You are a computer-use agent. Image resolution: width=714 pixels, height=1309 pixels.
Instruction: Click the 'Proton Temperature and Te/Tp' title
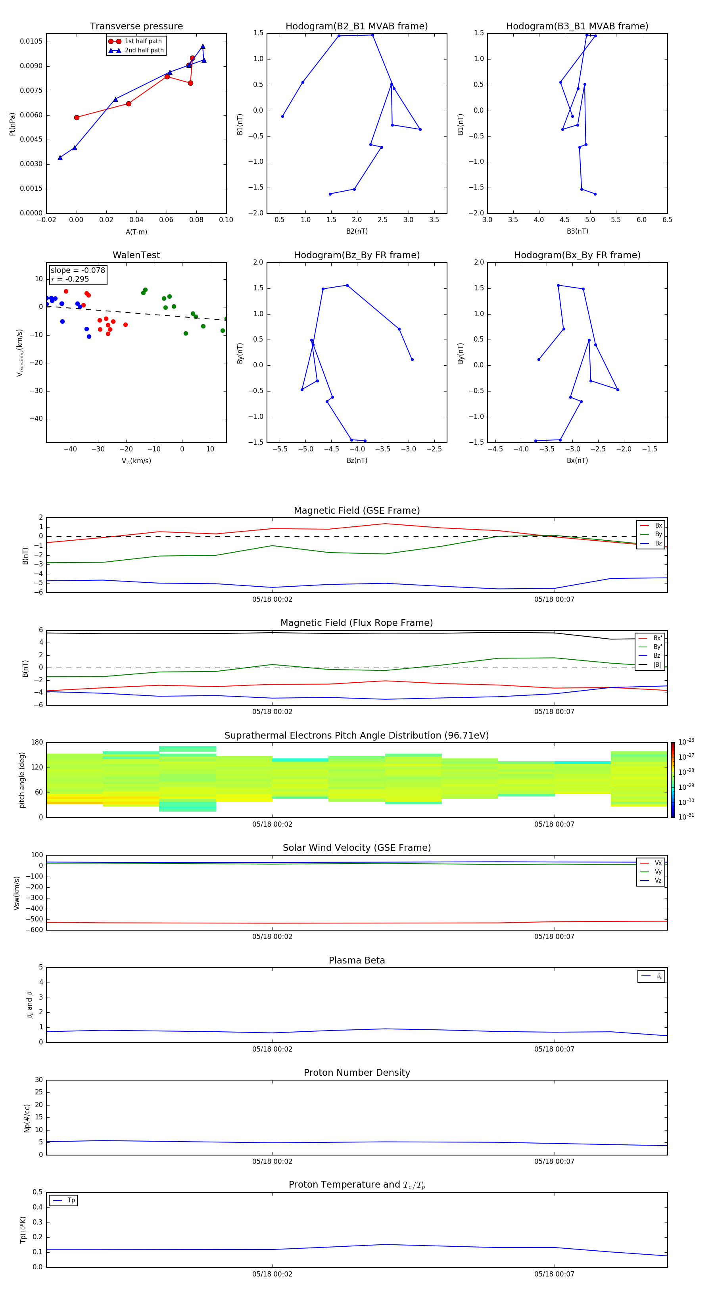(357, 1185)
